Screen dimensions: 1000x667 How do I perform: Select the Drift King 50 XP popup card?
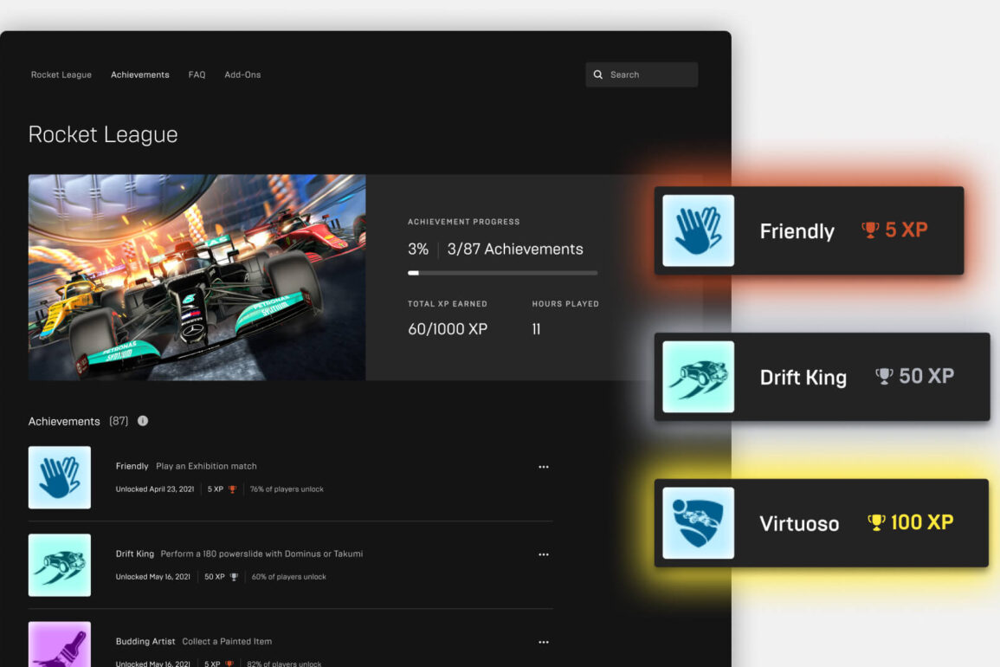click(822, 377)
